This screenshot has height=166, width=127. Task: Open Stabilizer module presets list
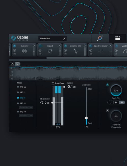point(14,54)
